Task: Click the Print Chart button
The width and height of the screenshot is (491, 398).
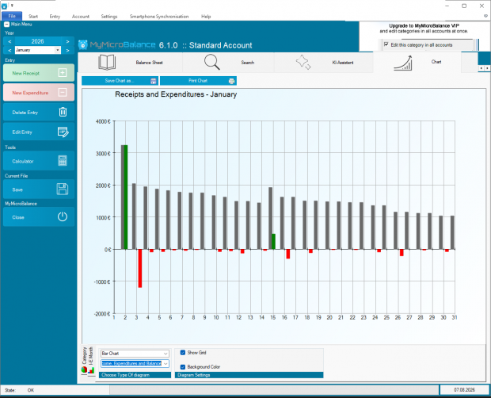Action: (198, 81)
